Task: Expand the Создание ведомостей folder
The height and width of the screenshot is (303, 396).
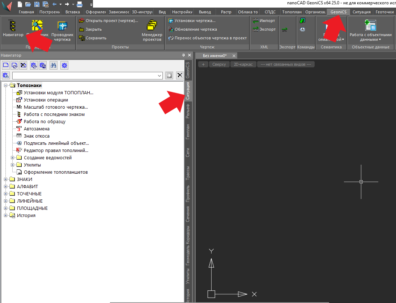Action: tap(13, 158)
